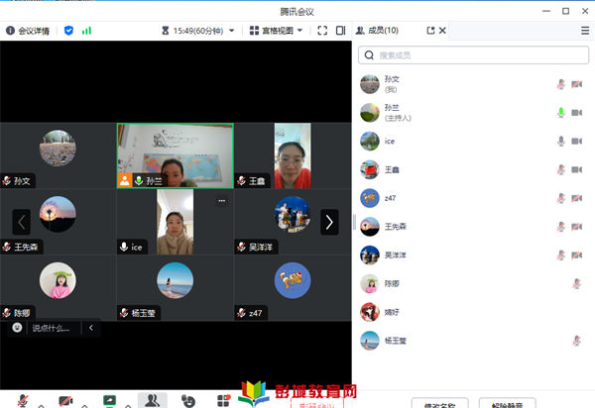
Task: Toggle the side panel layout icon
Action: pos(340,31)
